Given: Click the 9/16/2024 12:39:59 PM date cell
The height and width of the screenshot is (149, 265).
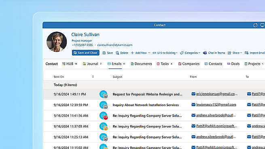Looking at the screenshot, I should 71,105.
